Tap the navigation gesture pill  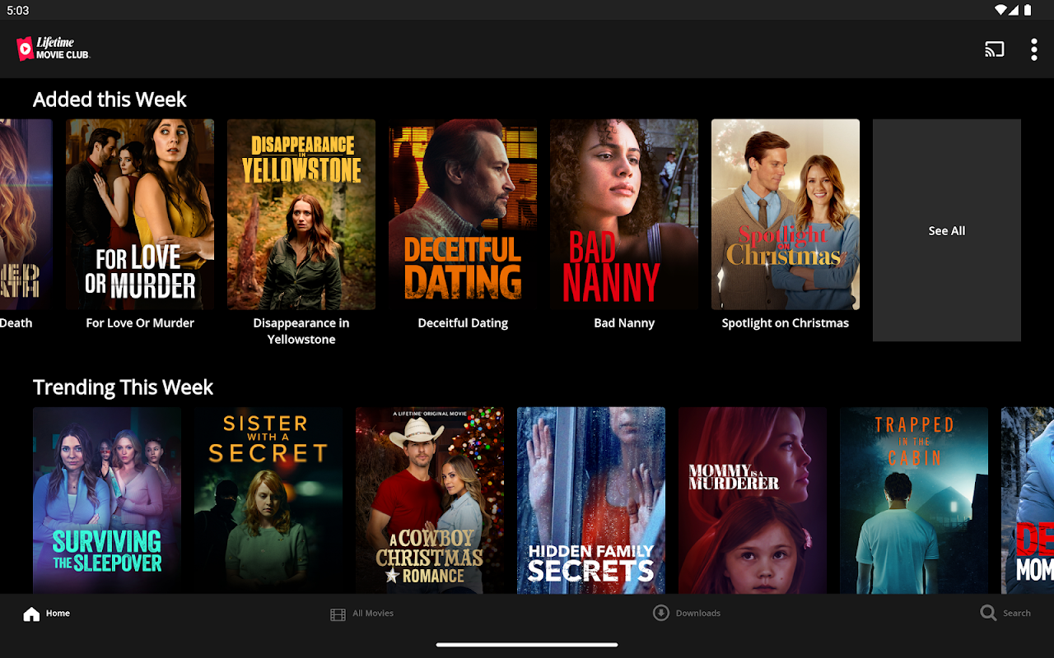click(527, 645)
